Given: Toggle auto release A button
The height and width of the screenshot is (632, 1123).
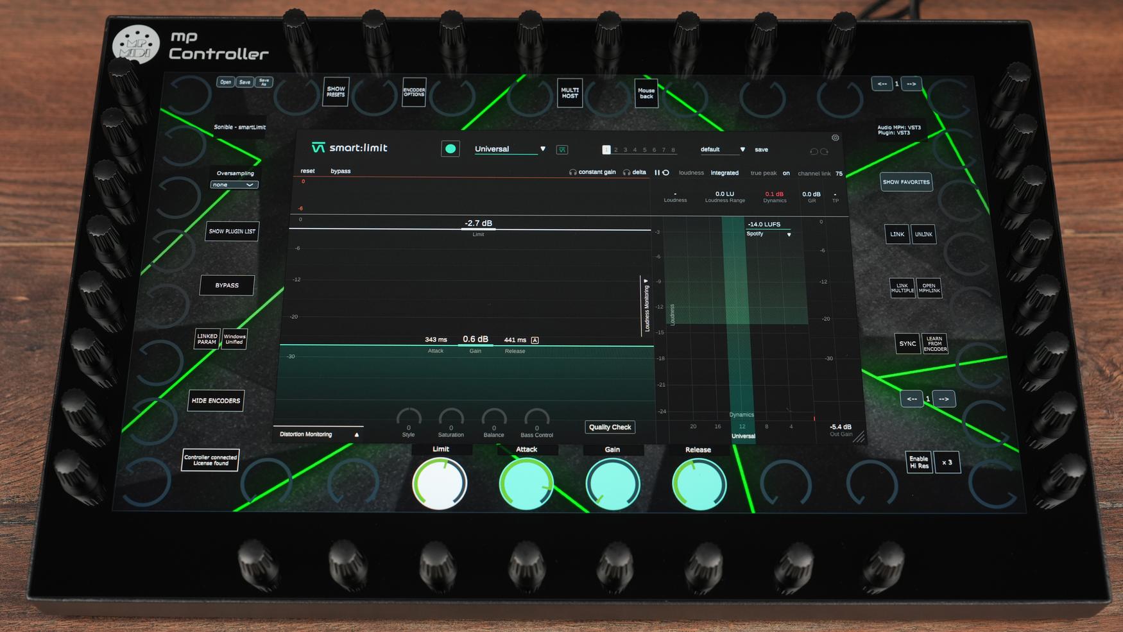Looking at the screenshot, I should pyautogui.click(x=535, y=340).
